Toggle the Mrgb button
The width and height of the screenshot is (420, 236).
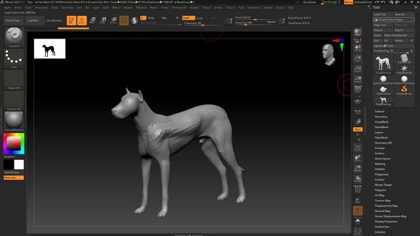151,18
